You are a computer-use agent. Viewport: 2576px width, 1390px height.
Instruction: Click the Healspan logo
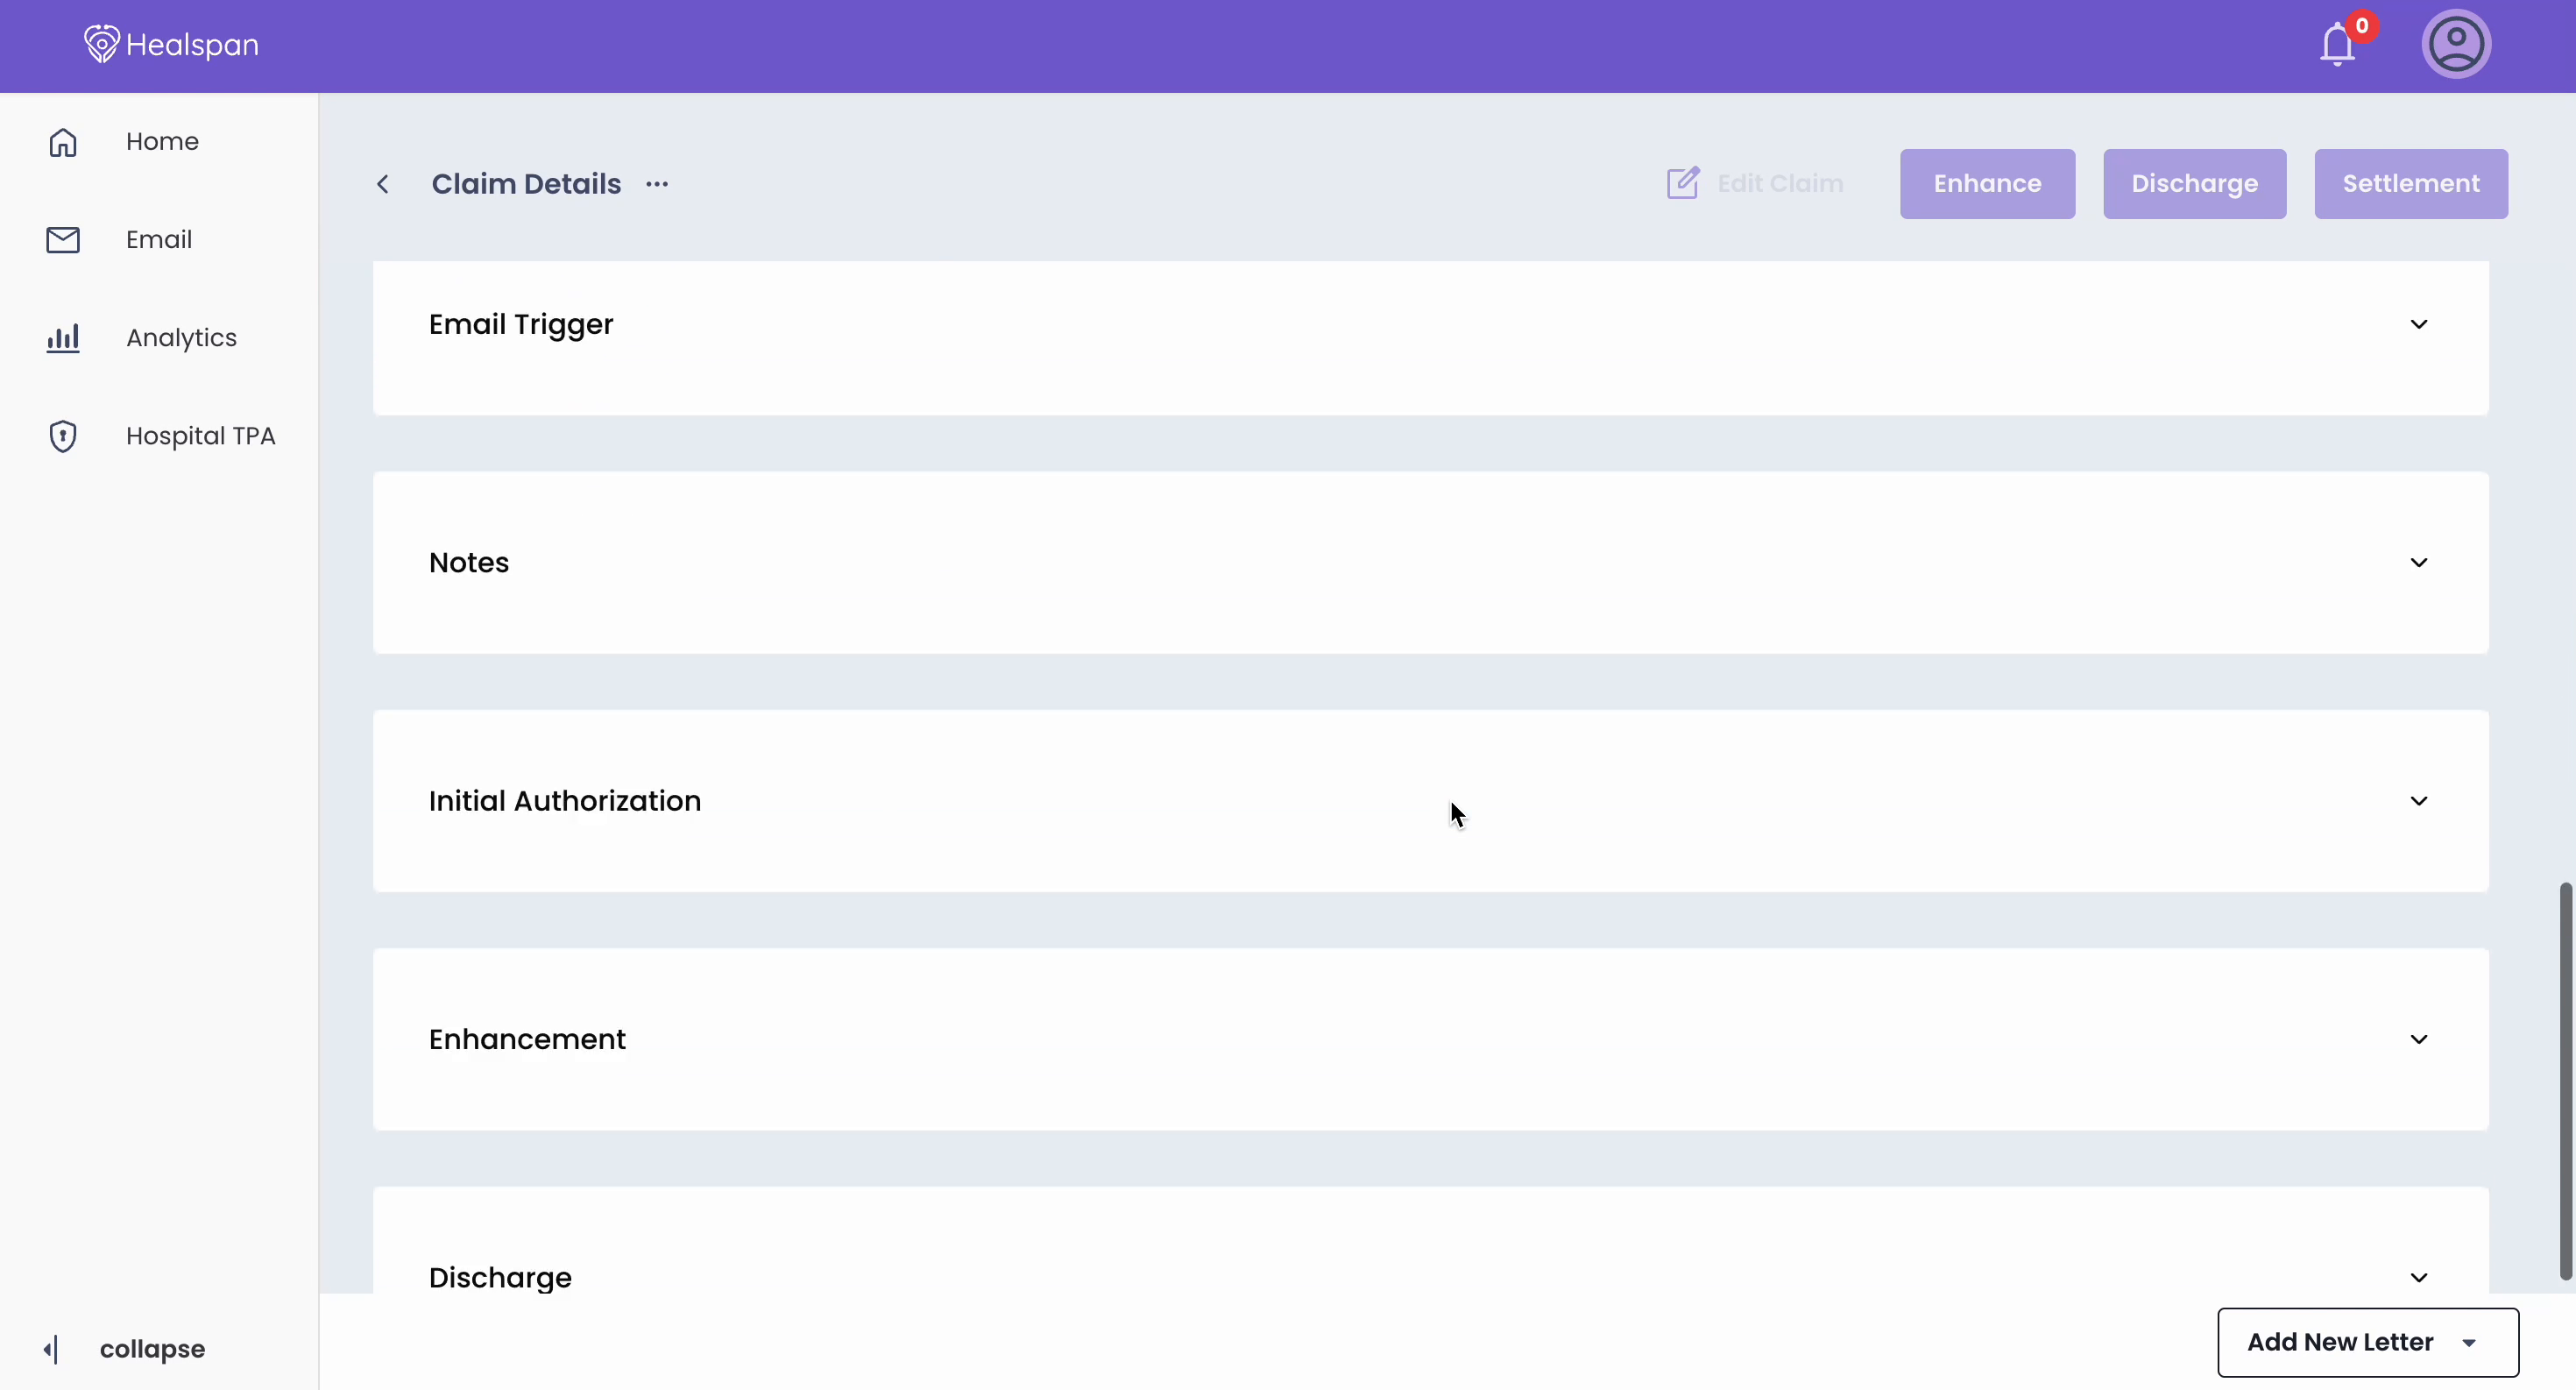click(170, 44)
